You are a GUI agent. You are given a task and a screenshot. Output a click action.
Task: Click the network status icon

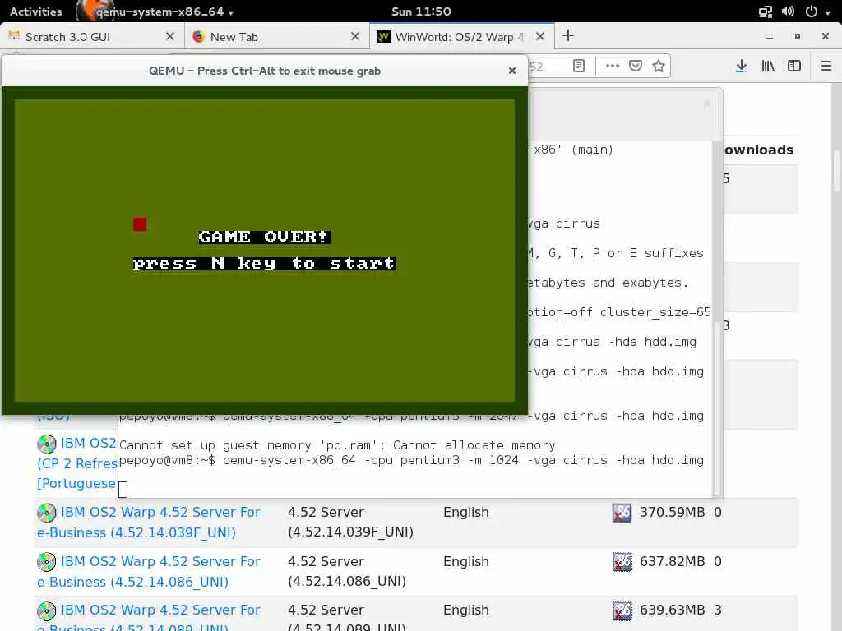765,12
